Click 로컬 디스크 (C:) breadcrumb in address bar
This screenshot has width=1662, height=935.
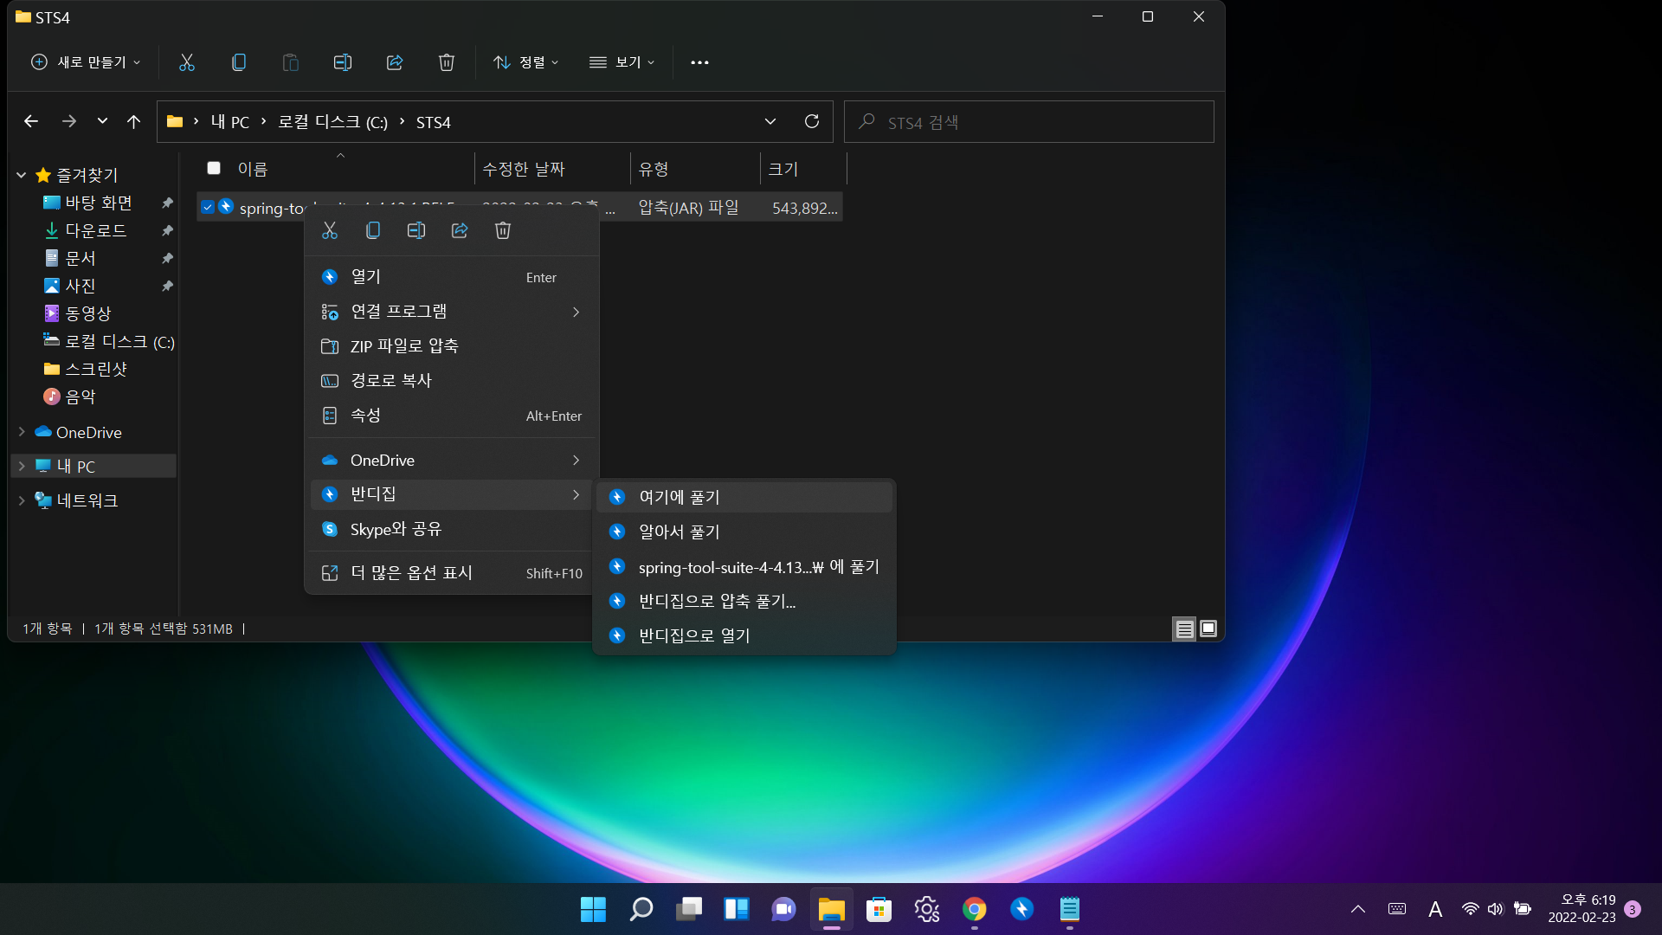point(332,122)
